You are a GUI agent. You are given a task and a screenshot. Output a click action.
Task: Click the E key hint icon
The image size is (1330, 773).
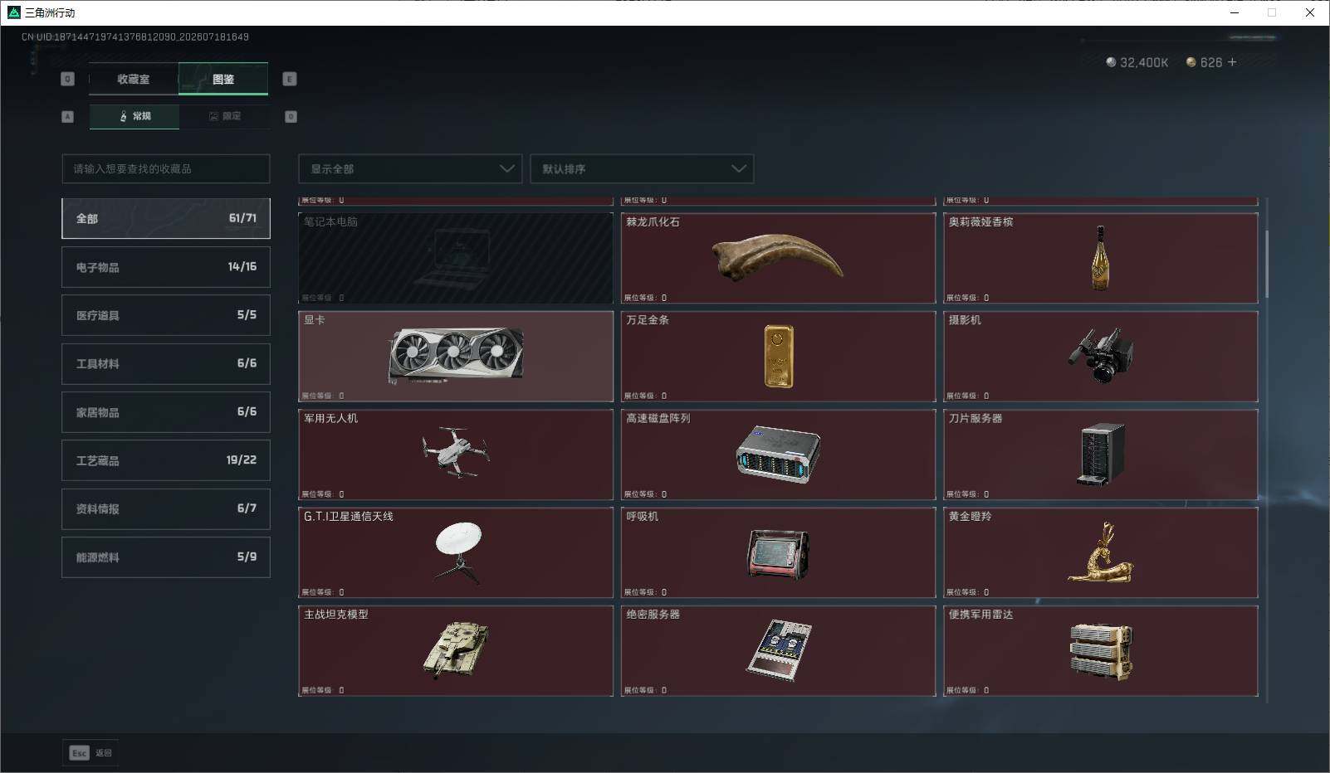[290, 79]
